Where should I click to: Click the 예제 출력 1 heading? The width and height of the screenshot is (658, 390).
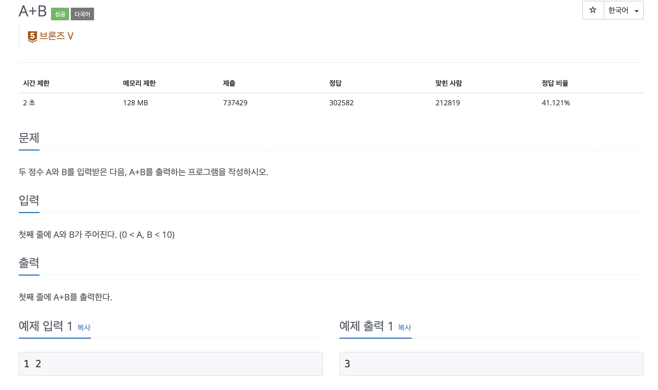[x=366, y=326]
